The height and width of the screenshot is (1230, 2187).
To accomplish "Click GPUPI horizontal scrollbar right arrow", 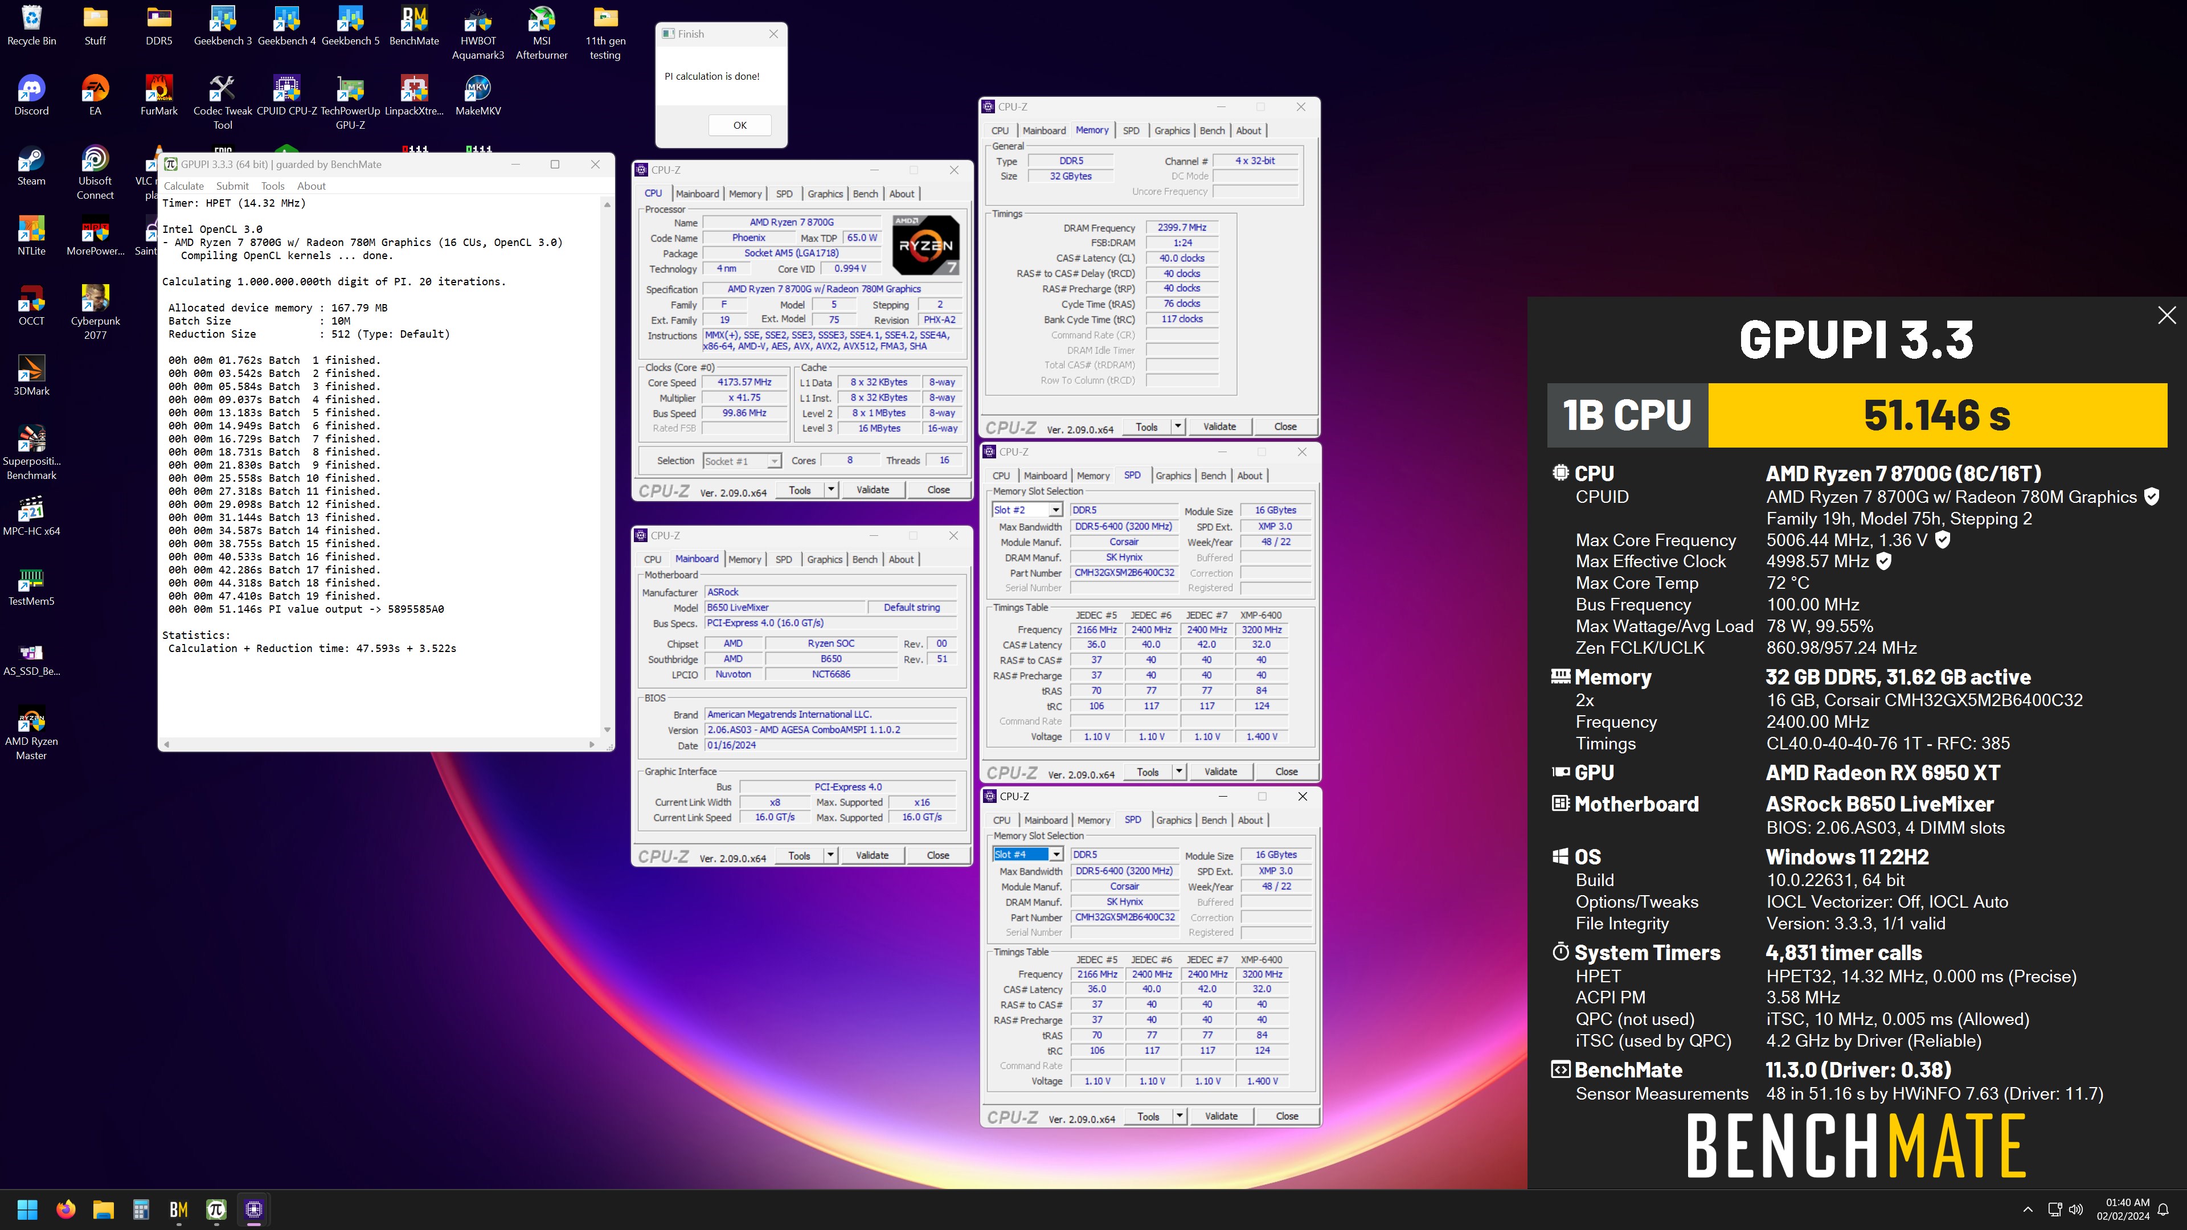I will [591, 744].
